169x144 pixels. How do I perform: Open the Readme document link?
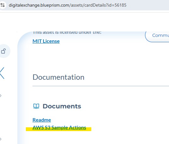[x=42, y=120]
